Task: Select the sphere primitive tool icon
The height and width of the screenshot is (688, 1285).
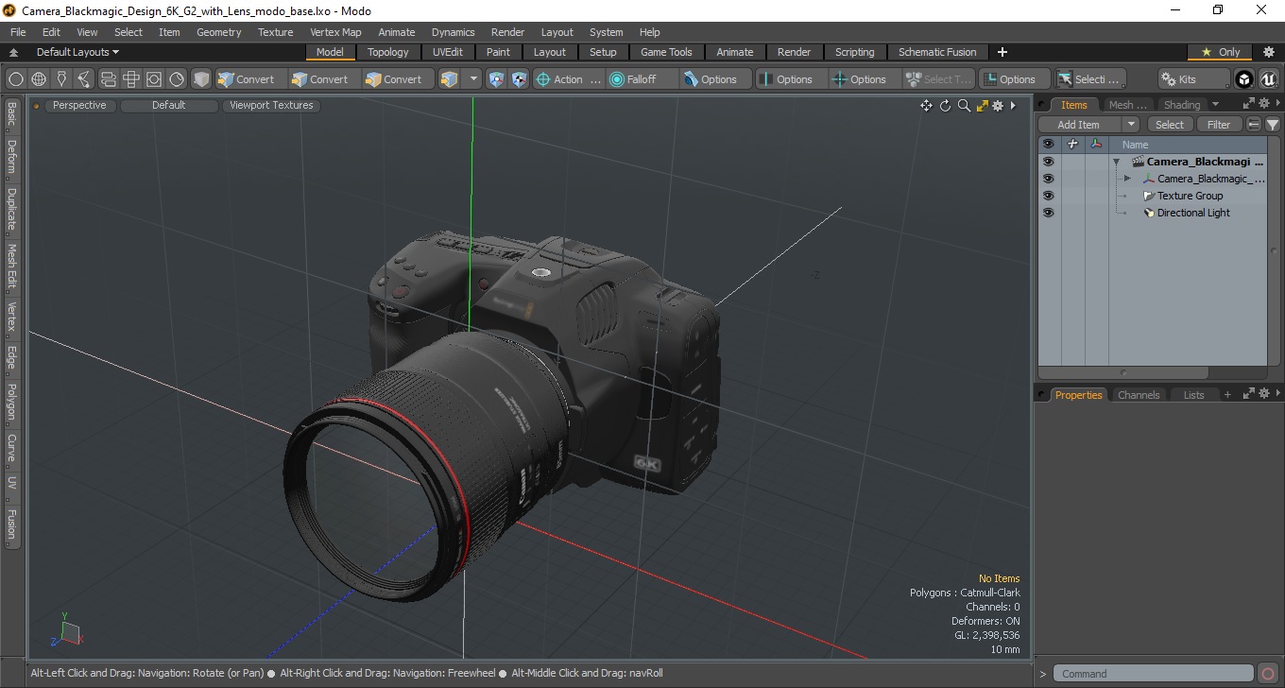Action: [x=15, y=79]
